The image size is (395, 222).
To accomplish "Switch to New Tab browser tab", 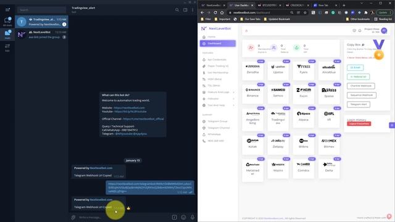I will 325,6.
